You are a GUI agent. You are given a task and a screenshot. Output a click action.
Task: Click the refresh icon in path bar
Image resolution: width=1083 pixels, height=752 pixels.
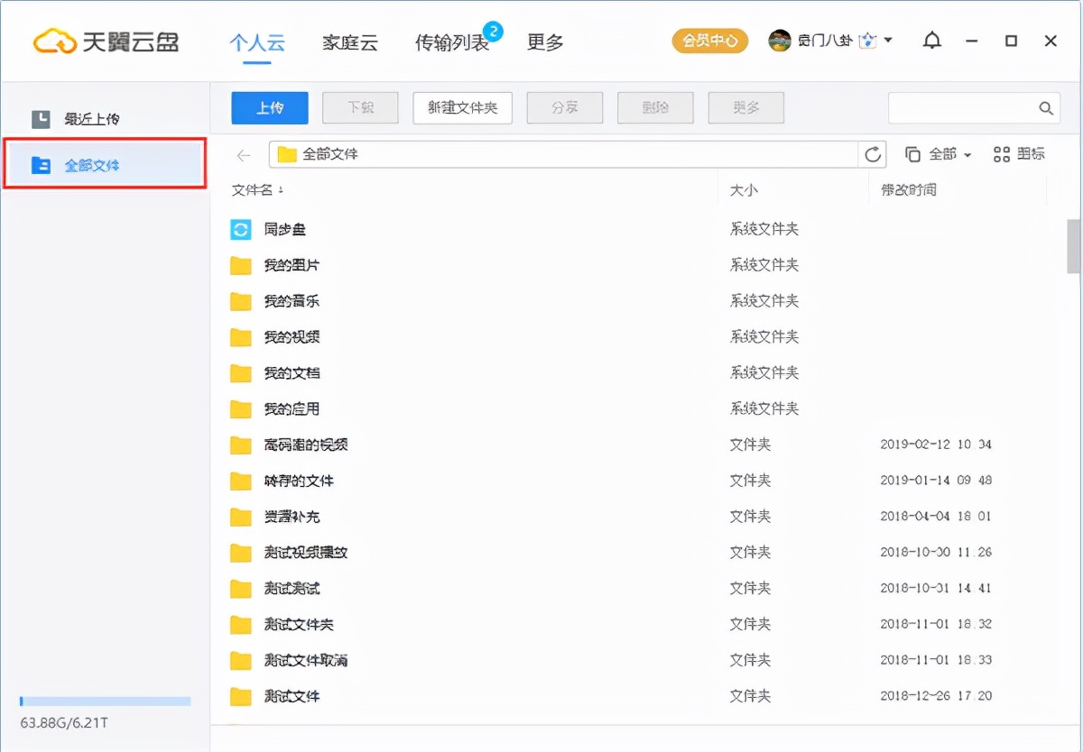pos(873,153)
